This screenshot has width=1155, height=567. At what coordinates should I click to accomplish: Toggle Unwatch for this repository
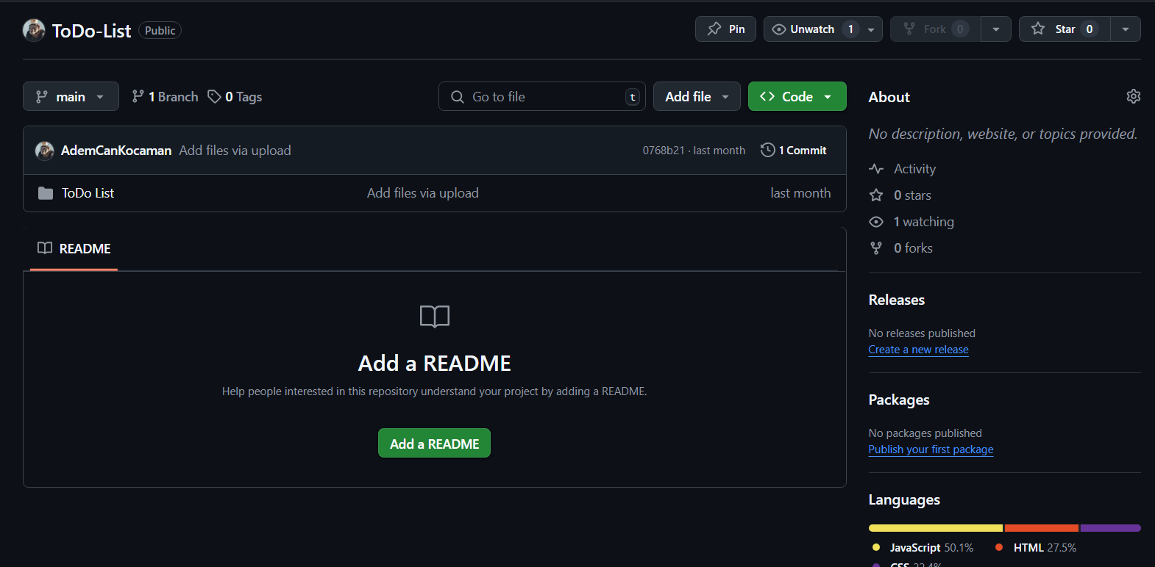point(812,29)
